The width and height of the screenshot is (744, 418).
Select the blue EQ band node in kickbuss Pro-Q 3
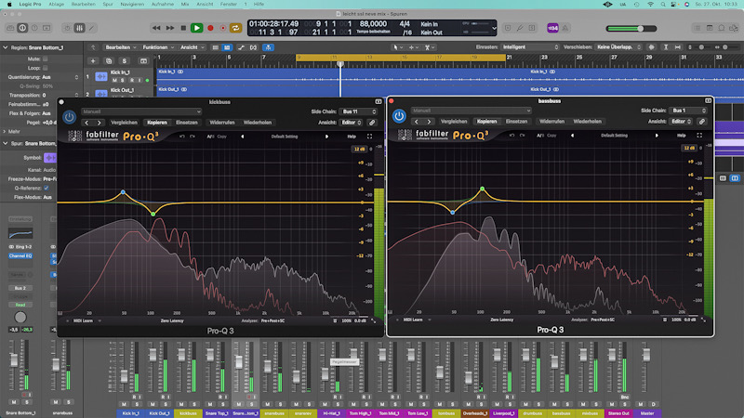click(123, 192)
